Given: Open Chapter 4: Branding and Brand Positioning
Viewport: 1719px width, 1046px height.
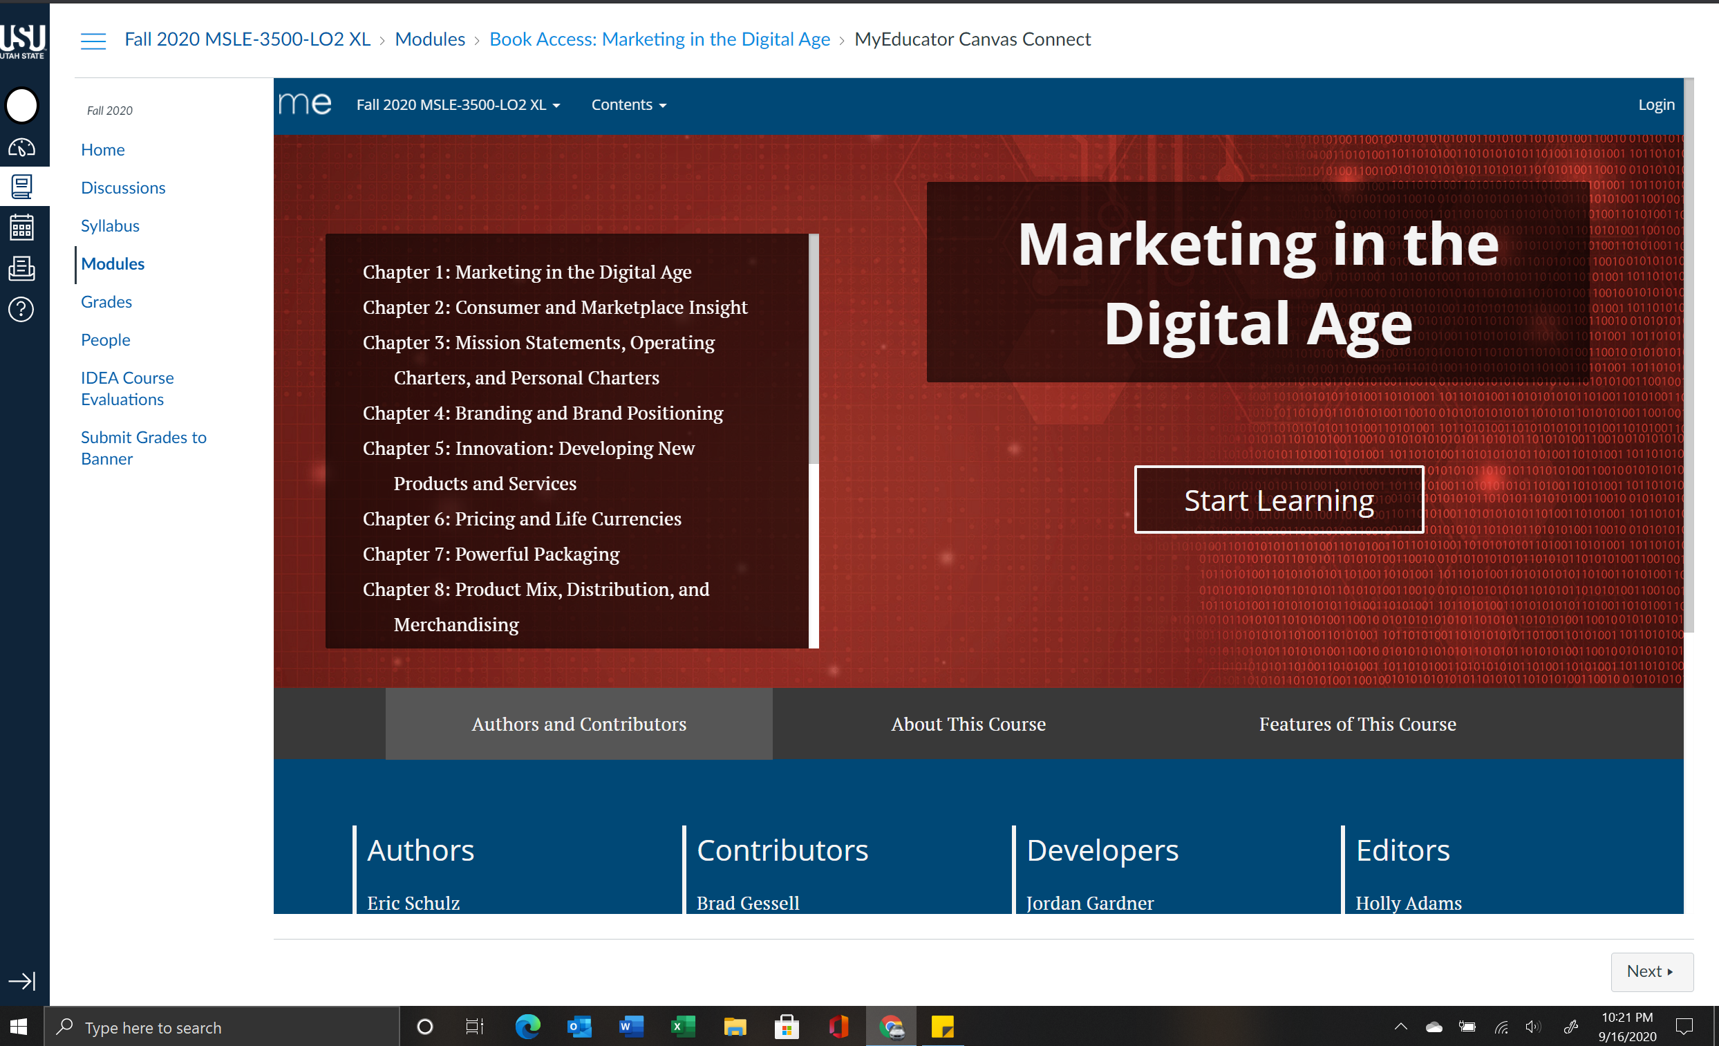Looking at the screenshot, I should [x=542, y=413].
